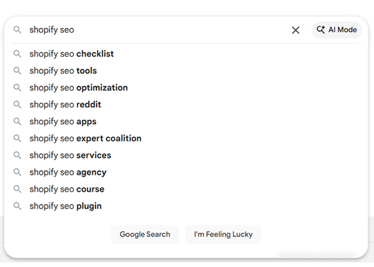Viewport: 374px width, 267px height.
Task: Click the magnifier icon beside "shopify seo tools"
Action: (17, 71)
